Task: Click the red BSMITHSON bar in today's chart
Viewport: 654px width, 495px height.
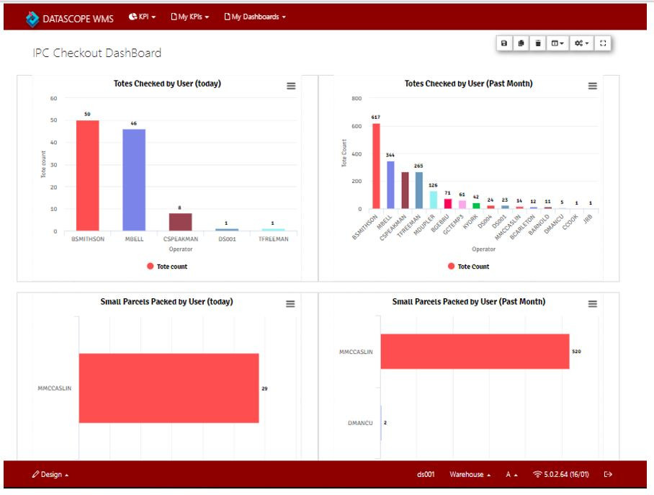Action: tap(87, 175)
